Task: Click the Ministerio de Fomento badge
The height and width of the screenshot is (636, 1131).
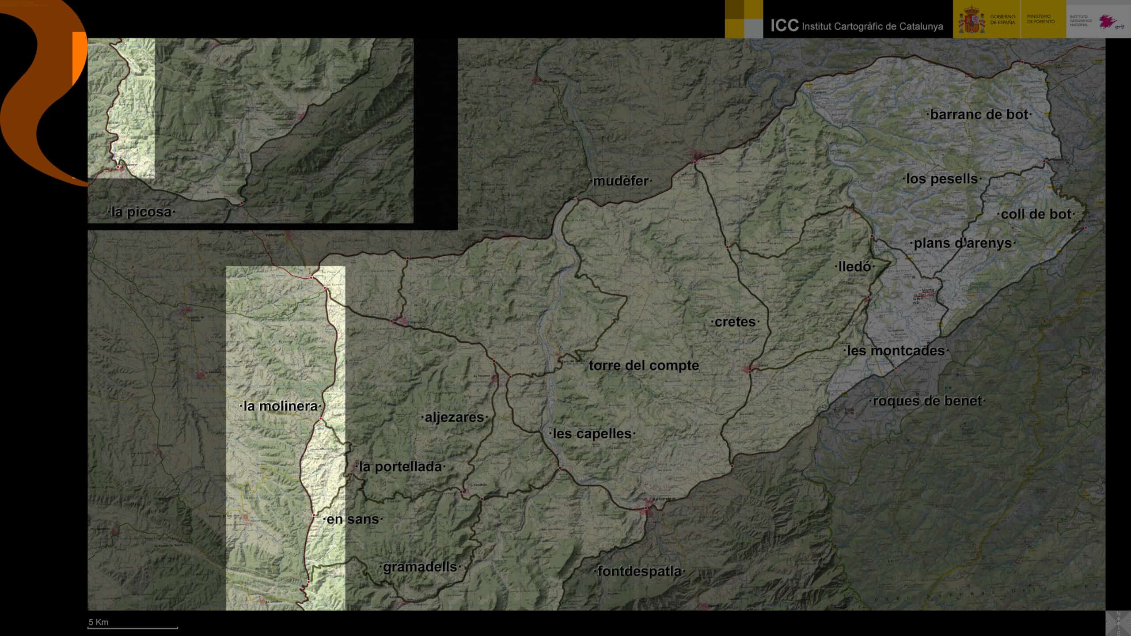Action: click(x=1040, y=19)
